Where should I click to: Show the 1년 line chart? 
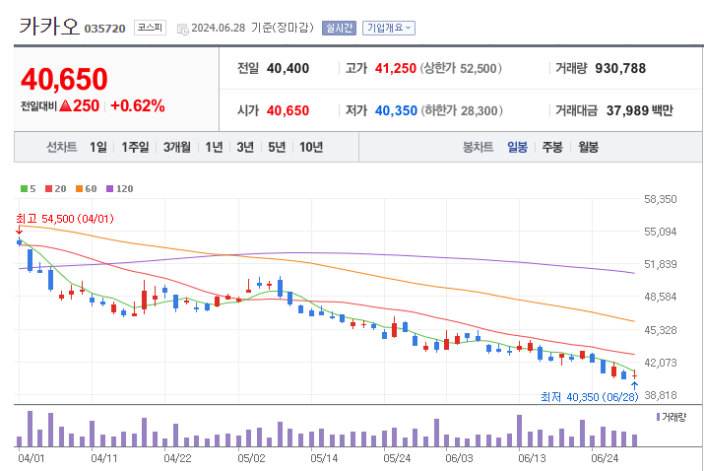pos(215,147)
